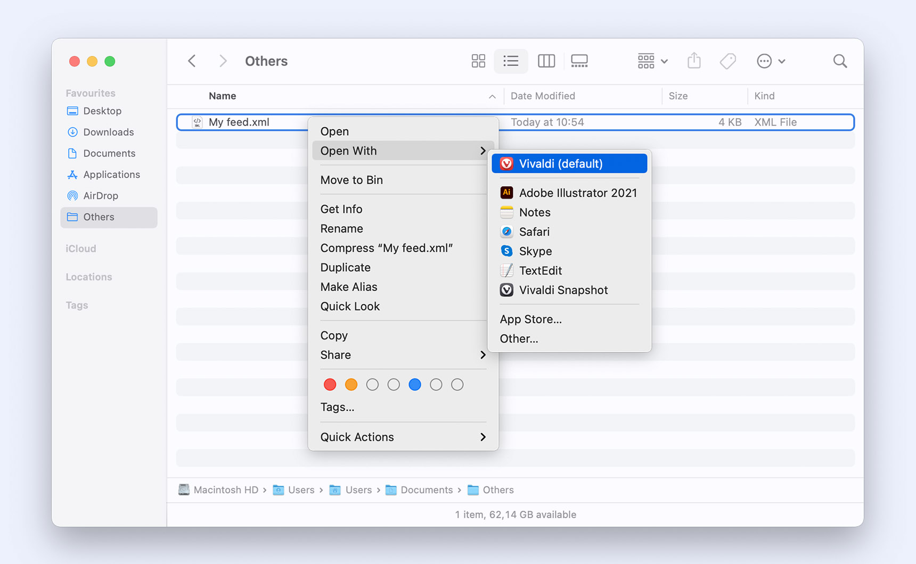Select the Others sidebar folder

pyautogui.click(x=109, y=217)
